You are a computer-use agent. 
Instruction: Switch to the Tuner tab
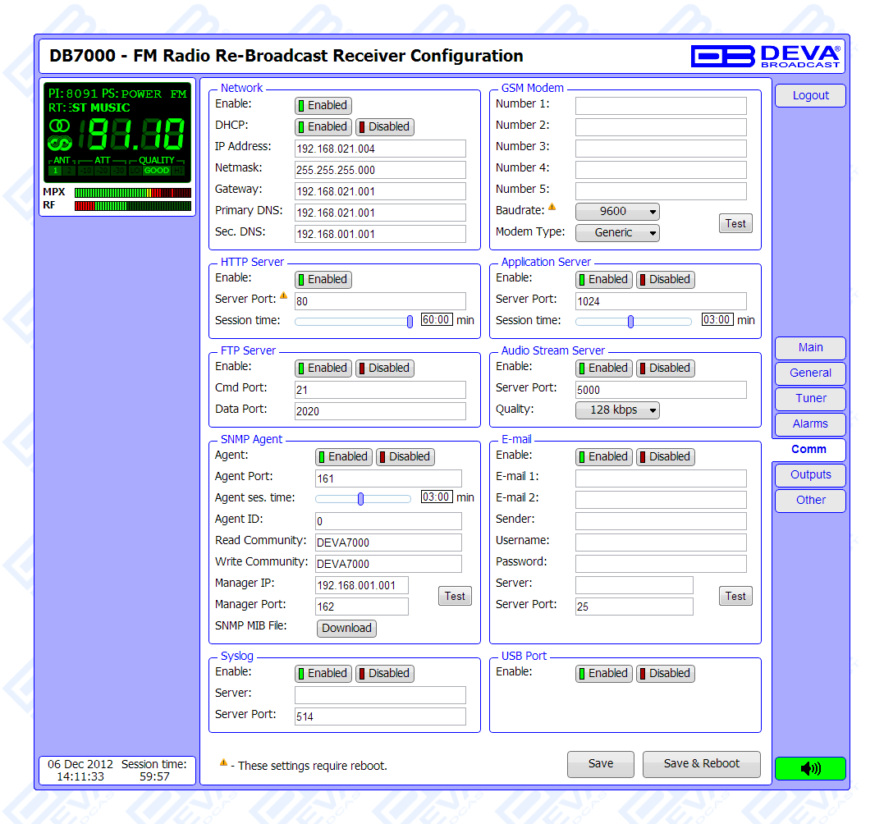[810, 399]
